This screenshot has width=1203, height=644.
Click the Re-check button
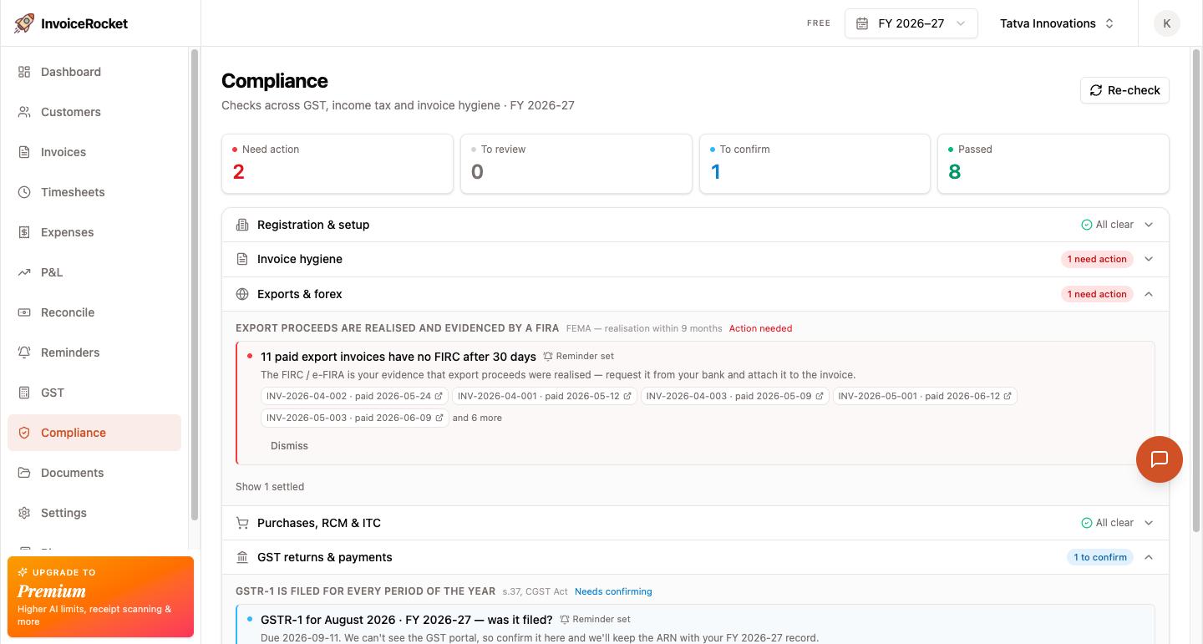1124,90
